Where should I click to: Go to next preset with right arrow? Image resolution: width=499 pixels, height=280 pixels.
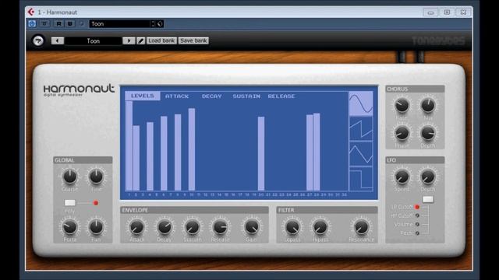(129, 40)
